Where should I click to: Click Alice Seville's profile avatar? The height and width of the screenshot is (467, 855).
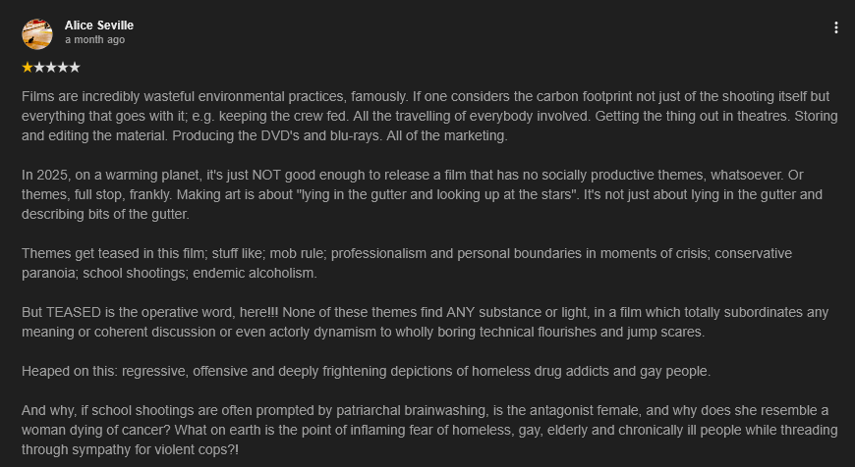[x=37, y=33]
